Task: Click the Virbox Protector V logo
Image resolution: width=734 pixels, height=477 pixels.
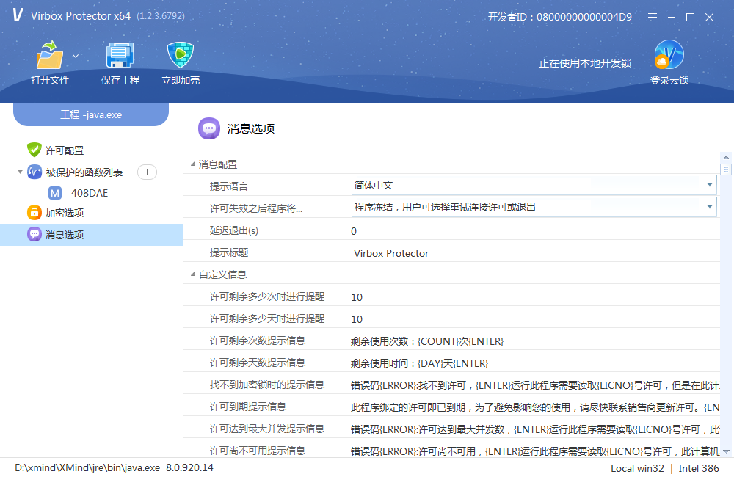Action: tap(18, 15)
